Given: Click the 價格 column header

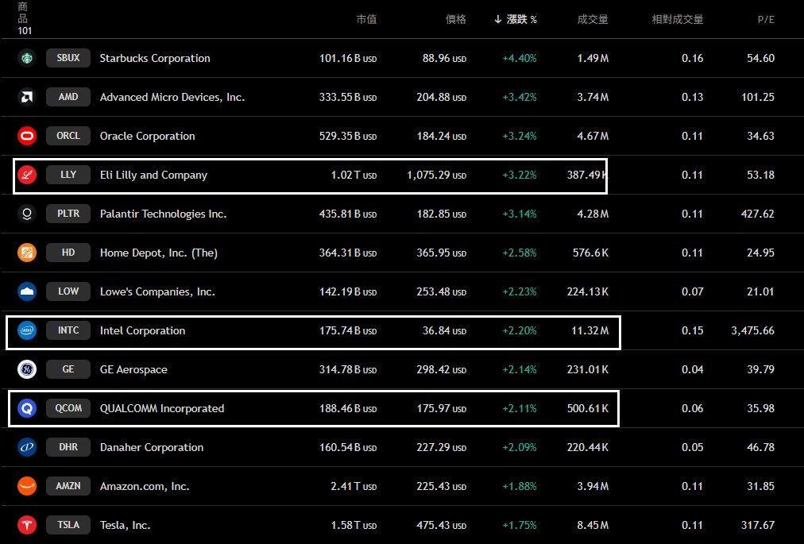Looking at the screenshot, I should [x=456, y=19].
